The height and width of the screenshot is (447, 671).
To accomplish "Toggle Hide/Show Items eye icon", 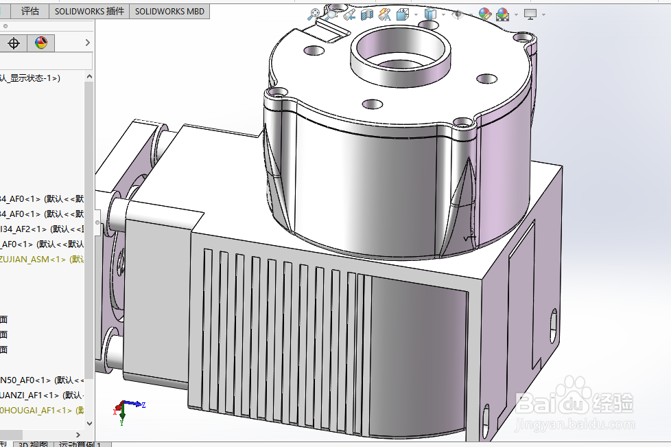I will coord(458,14).
